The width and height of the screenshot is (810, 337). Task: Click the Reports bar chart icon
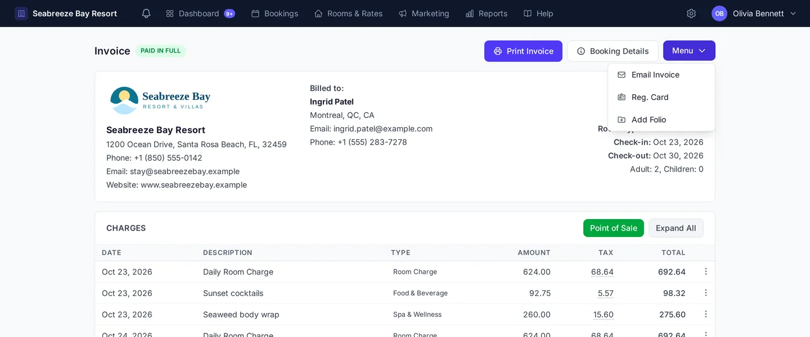click(470, 13)
